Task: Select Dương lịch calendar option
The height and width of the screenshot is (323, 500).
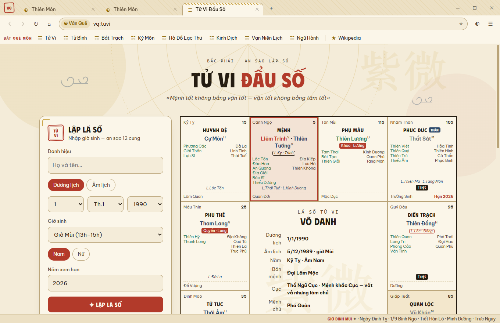Action: (66, 185)
